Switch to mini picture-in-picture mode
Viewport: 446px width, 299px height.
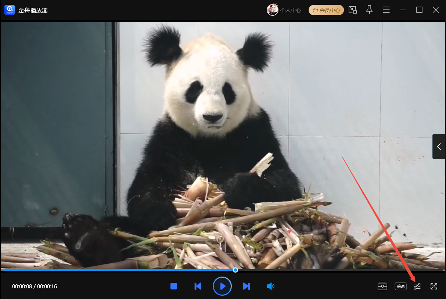coord(353,10)
